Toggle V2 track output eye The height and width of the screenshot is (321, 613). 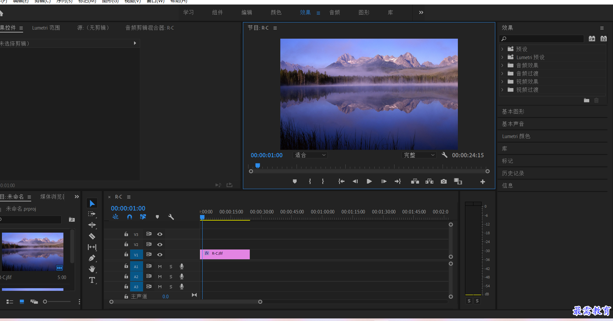160,244
